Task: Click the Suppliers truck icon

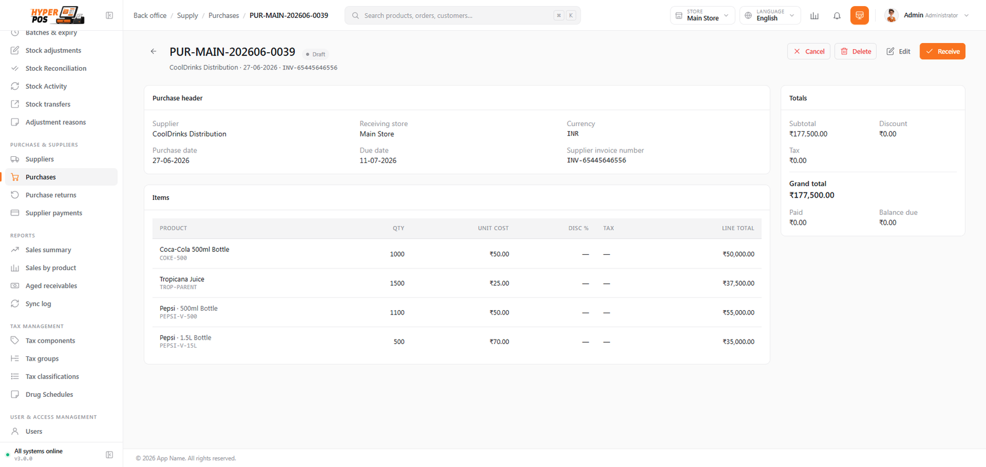Action: point(15,159)
